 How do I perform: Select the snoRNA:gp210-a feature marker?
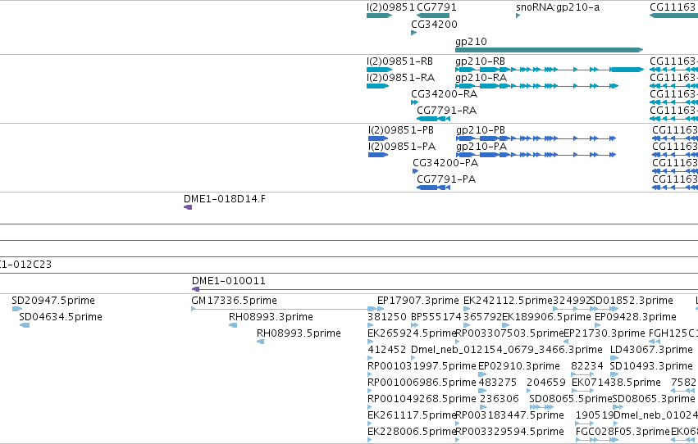click(x=518, y=16)
